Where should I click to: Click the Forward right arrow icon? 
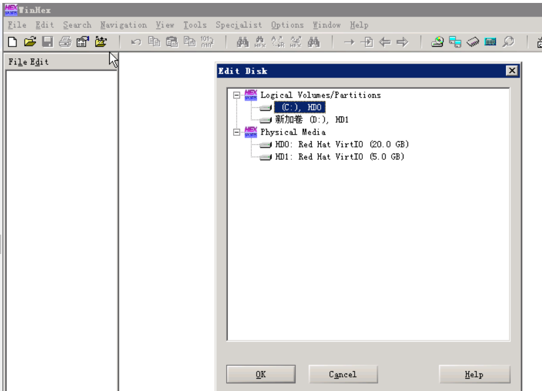(x=402, y=42)
